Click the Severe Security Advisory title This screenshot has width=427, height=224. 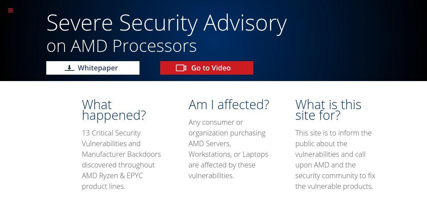point(167,23)
